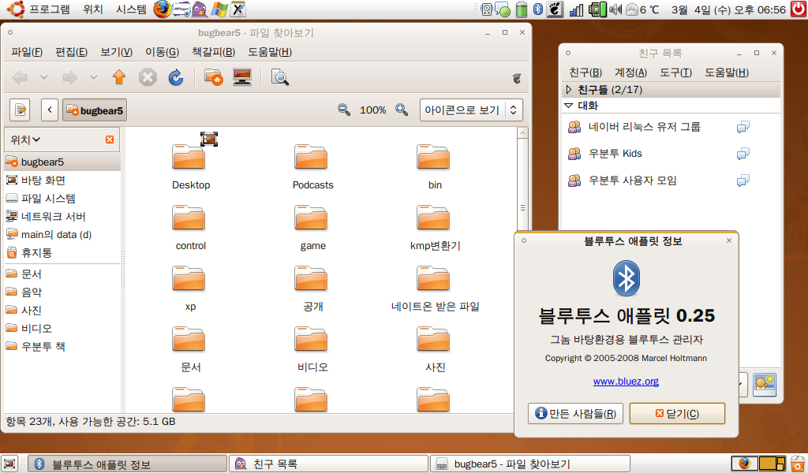Open 계정(A) menu in friend list

click(x=630, y=73)
